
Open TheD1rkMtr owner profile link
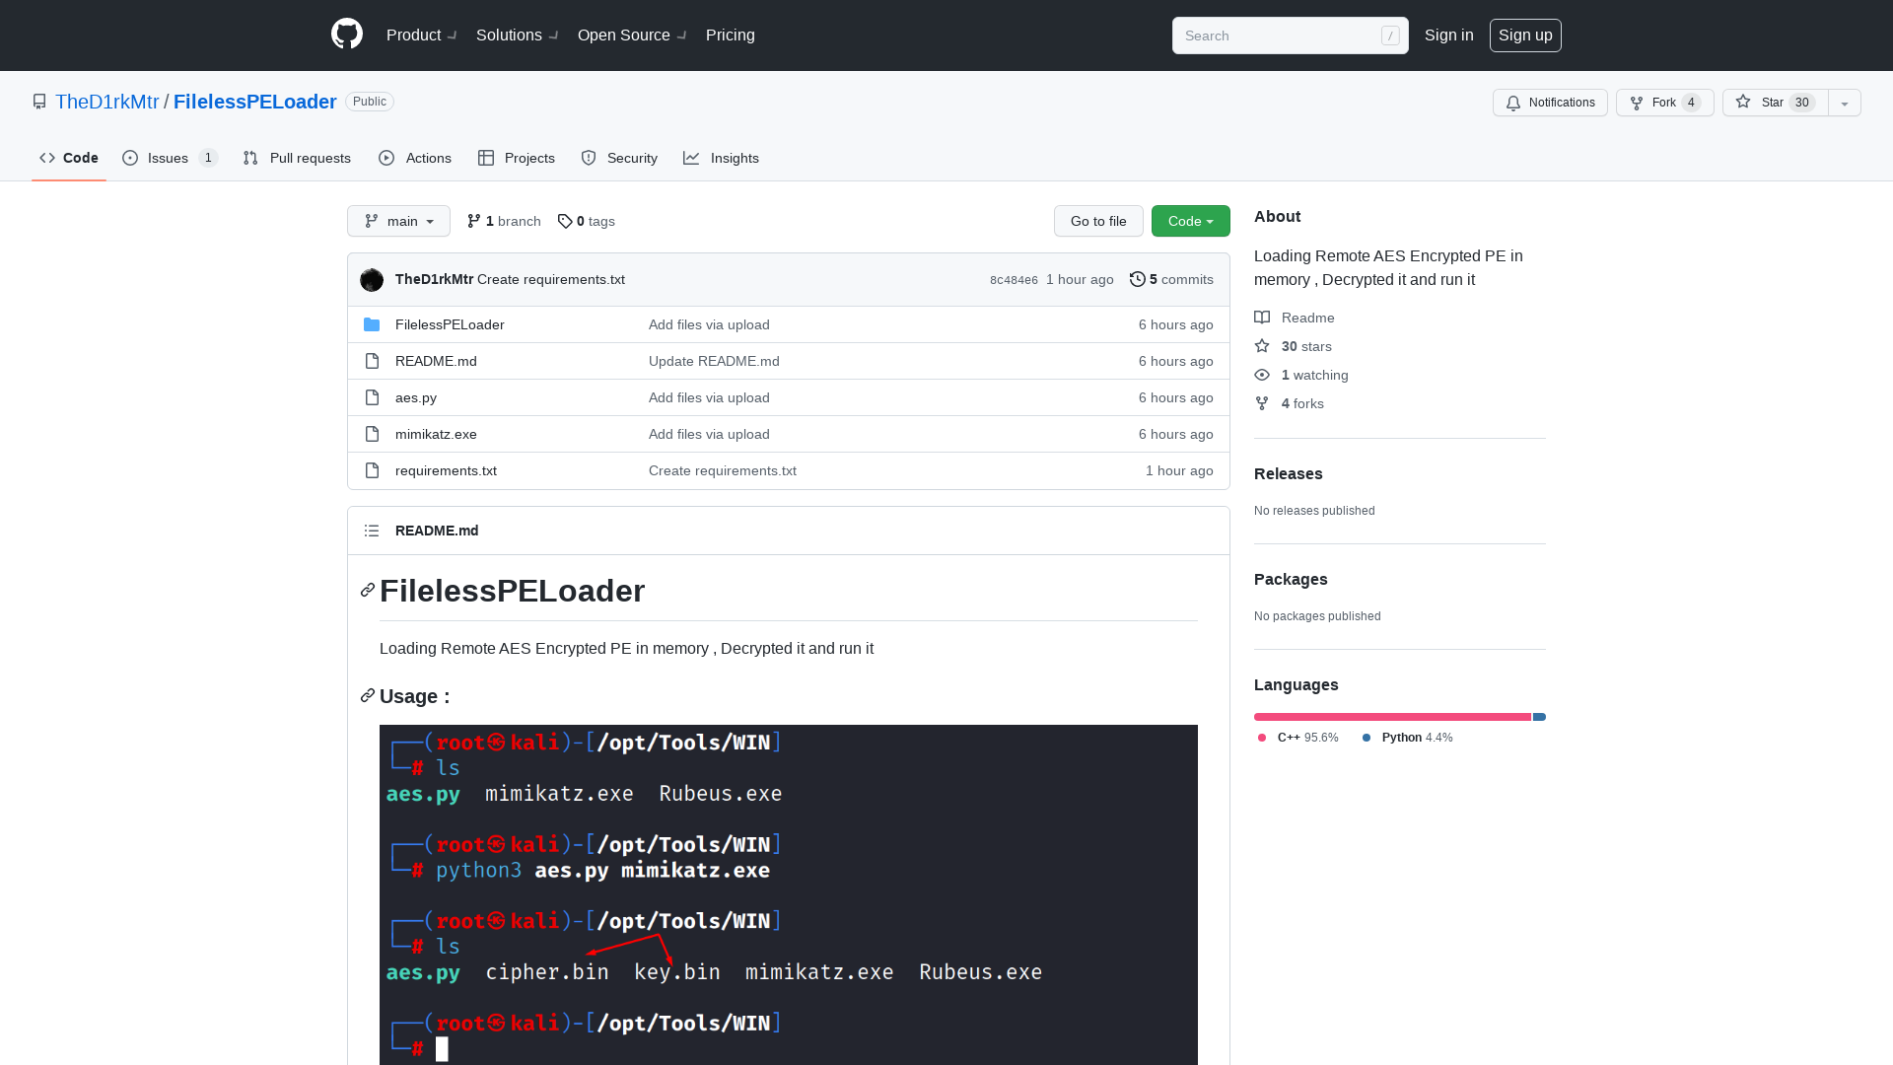tap(106, 102)
